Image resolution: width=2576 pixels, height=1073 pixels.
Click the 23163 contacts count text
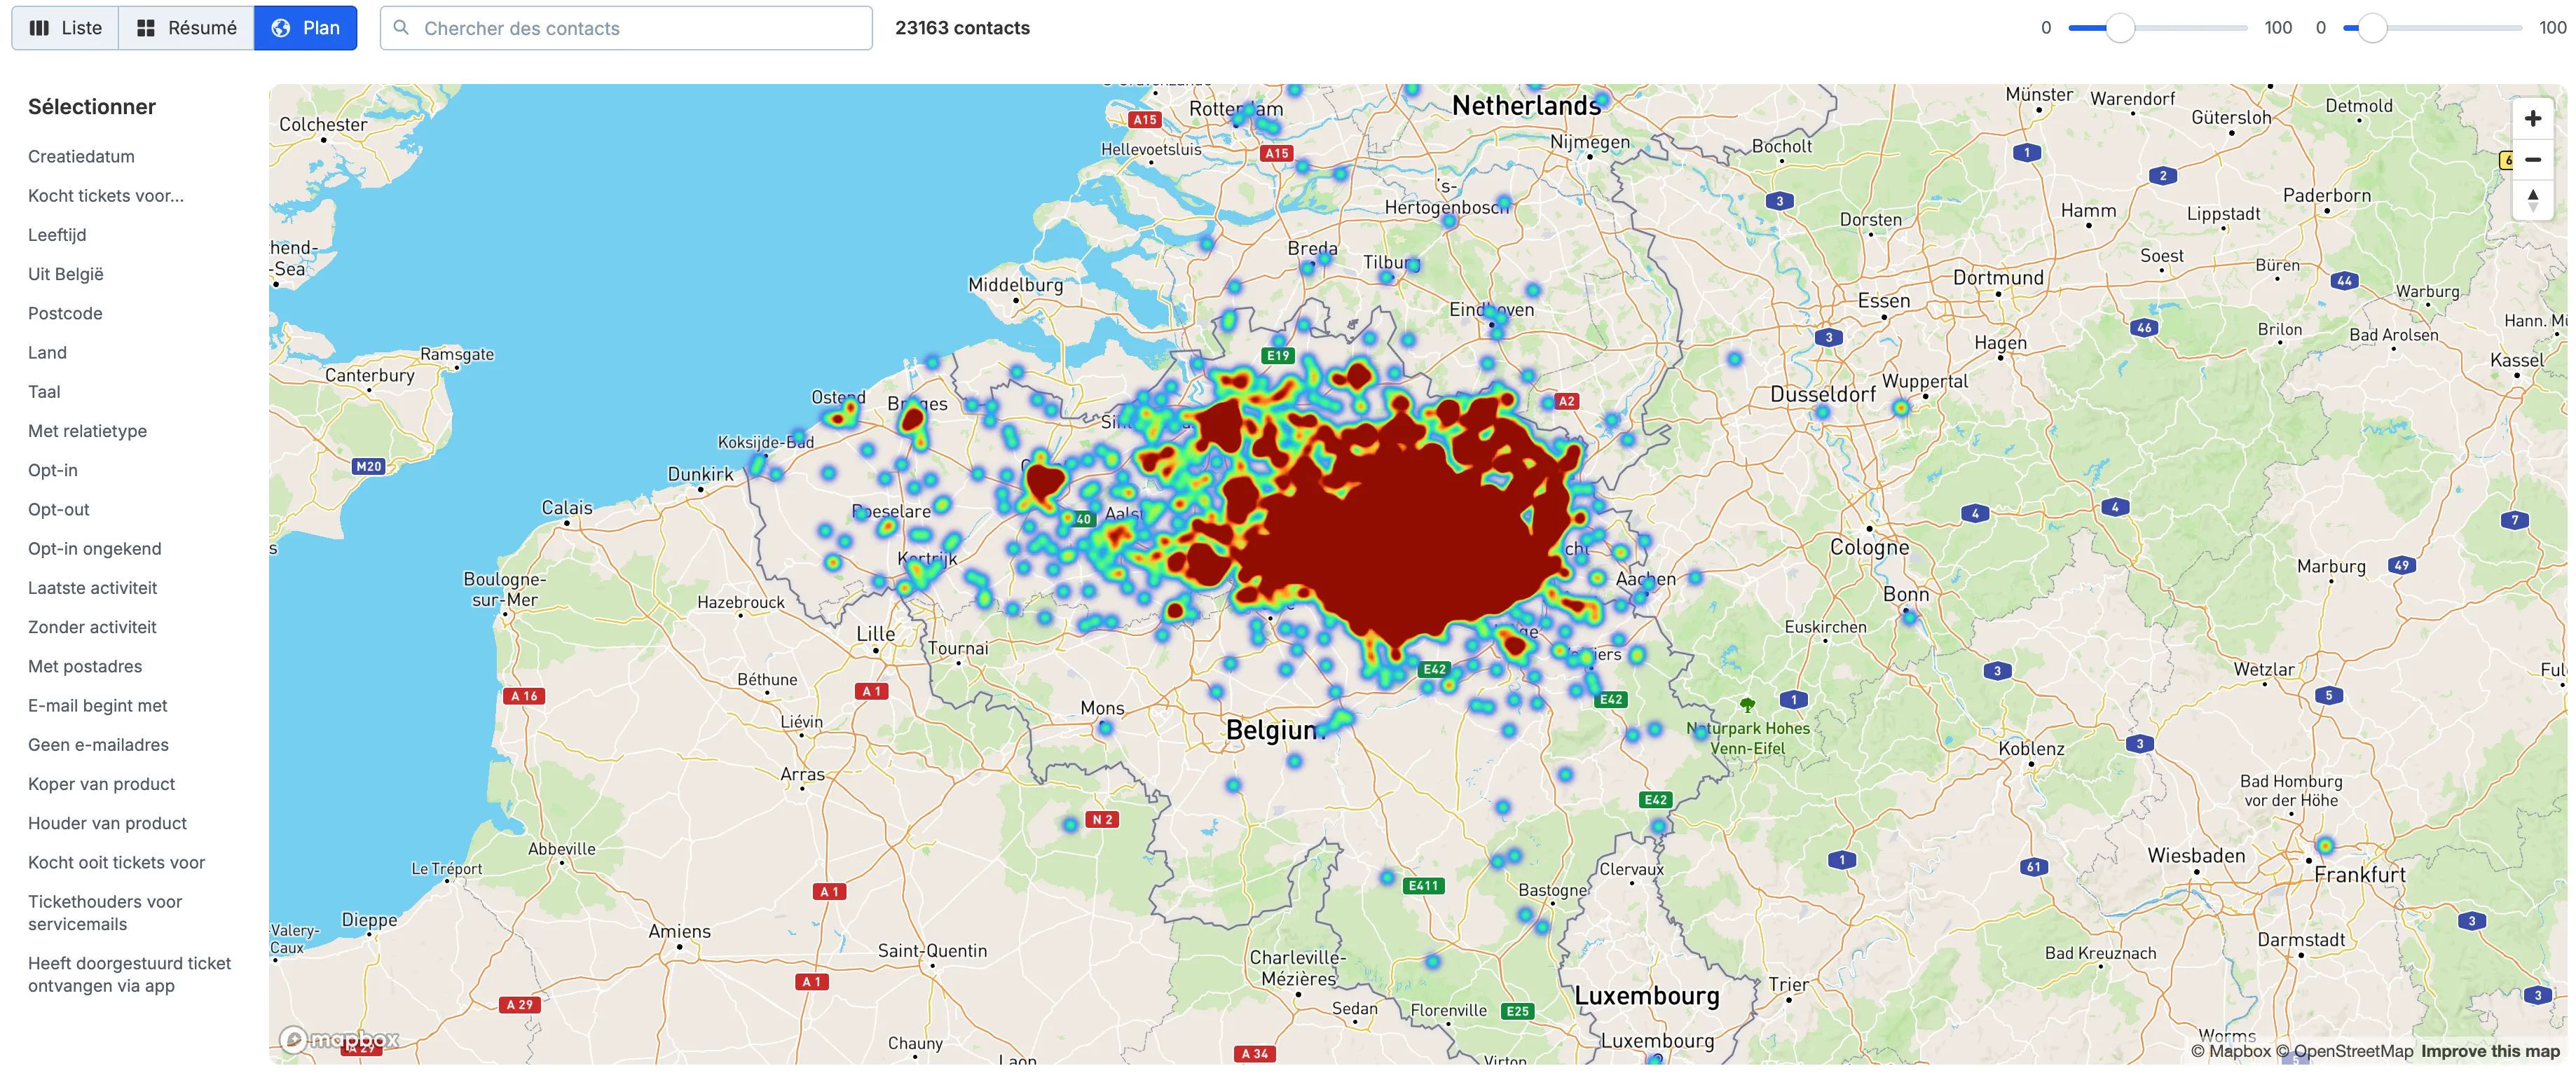pyautogui.click(x=962, y=28)
